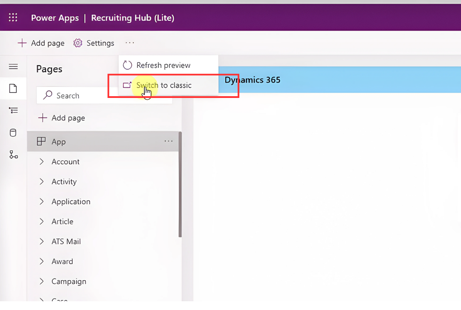Choose Switch to classic from the menu
The width and height of the screenshot is (461, 310).
[168, 85]
